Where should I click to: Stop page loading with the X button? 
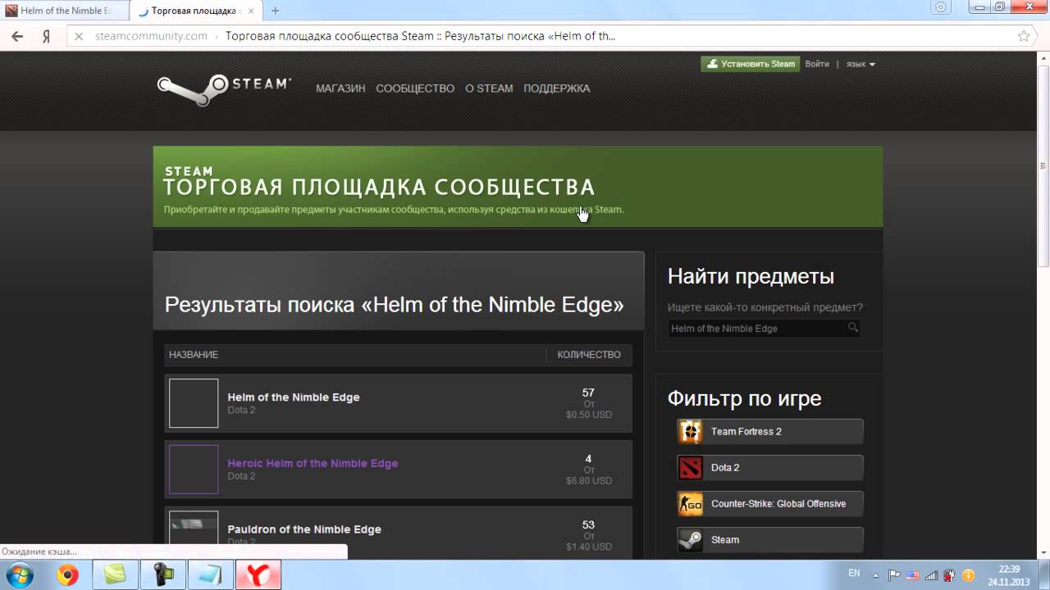coord(78,36)
